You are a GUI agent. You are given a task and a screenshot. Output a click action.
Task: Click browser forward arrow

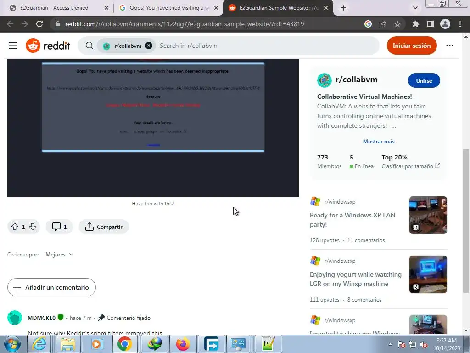click(x=25, y=24)
